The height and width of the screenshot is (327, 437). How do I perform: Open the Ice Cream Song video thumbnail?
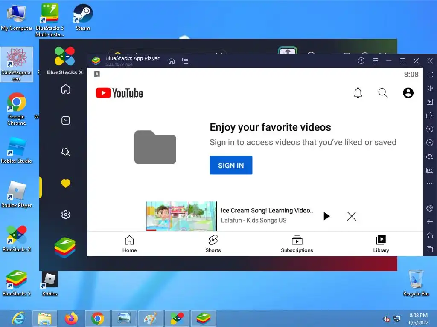[x=181, y=216]
